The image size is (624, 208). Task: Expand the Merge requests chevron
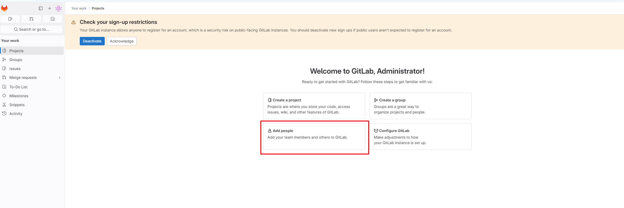[60, 78]
